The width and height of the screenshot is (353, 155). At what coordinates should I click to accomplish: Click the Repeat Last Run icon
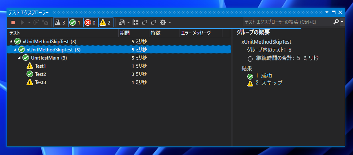click(36, 22)
